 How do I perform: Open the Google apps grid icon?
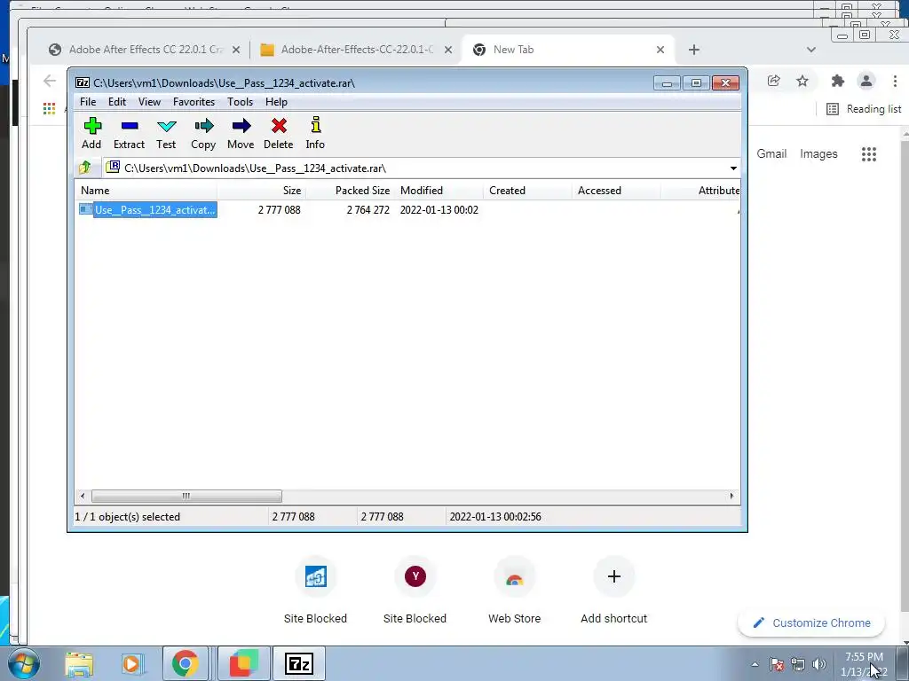(868, 154)
